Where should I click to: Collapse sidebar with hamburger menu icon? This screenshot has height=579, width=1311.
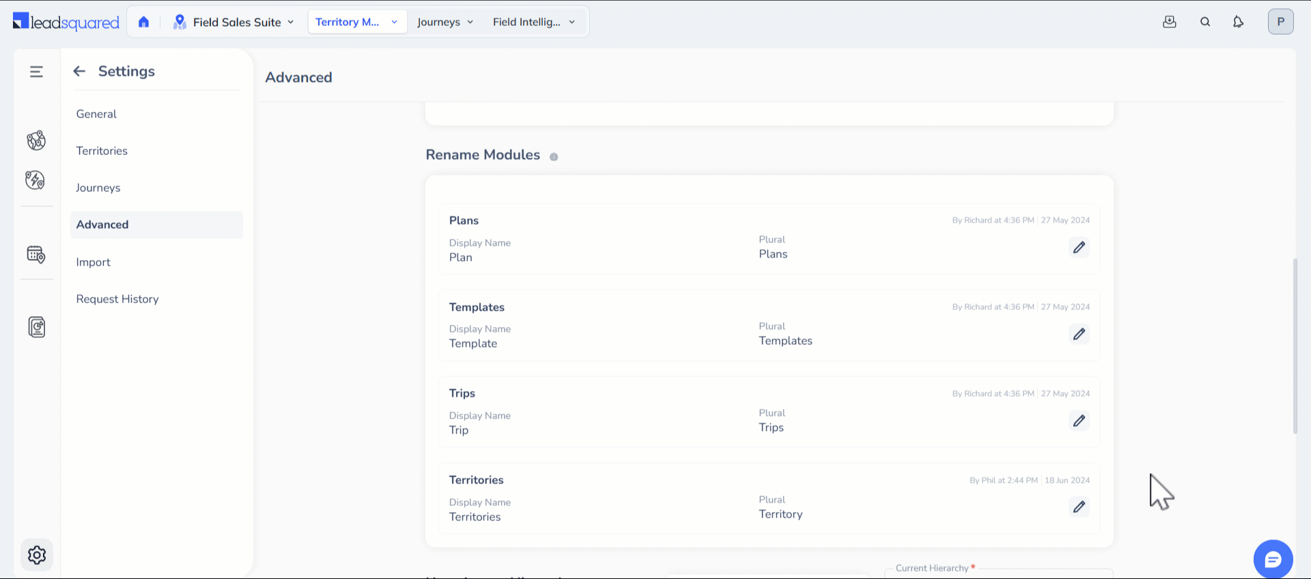tap(37, 72)
